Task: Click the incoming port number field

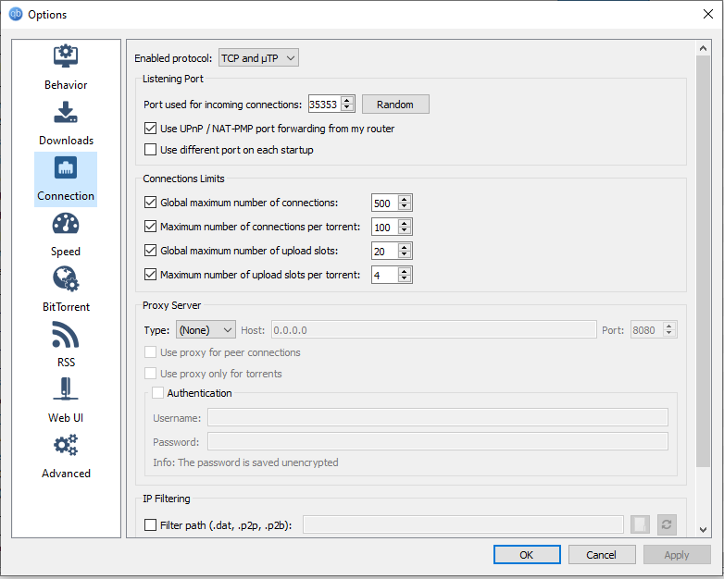Action: 325,105
